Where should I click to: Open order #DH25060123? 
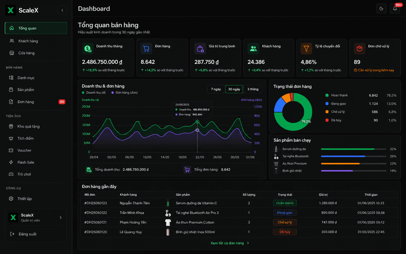(95, 203)
